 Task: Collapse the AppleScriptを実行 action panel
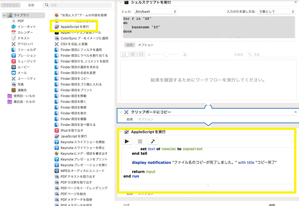(120, 132)
